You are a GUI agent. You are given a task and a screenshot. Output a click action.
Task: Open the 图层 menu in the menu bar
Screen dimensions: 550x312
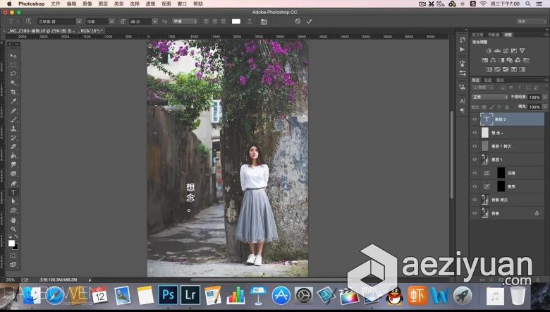click(103, 4)
